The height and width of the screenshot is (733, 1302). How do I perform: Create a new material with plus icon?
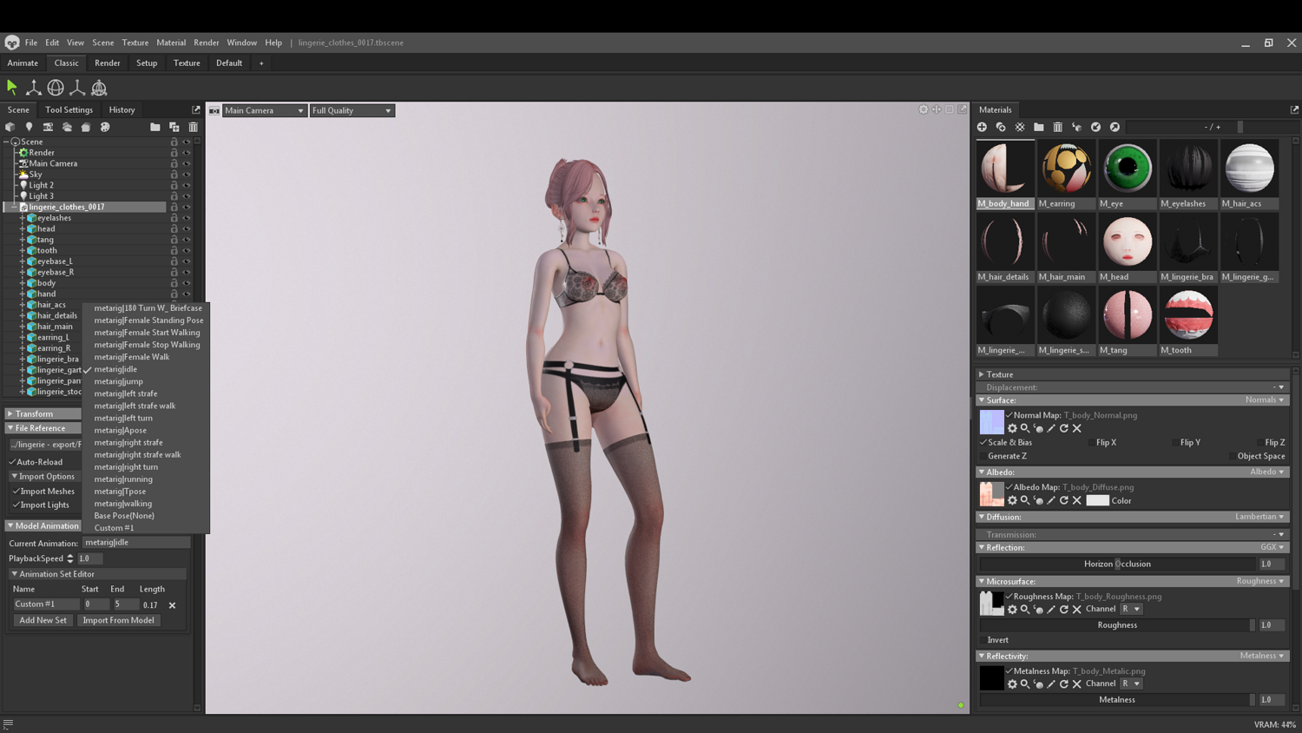click(x=982, y=127)
